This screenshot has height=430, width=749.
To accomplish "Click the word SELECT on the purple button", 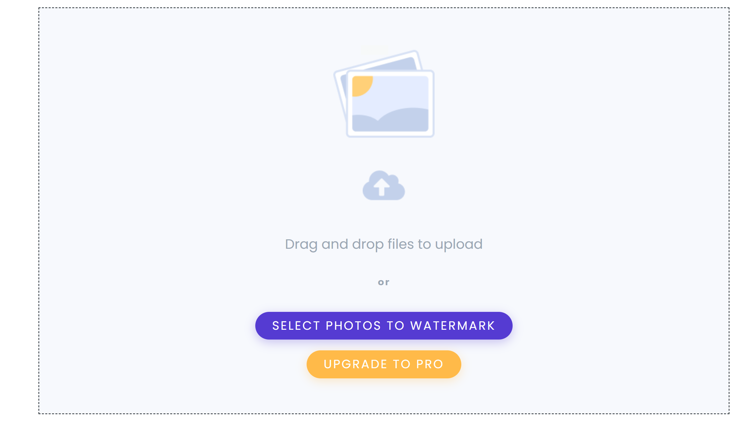I will [296, 326].
